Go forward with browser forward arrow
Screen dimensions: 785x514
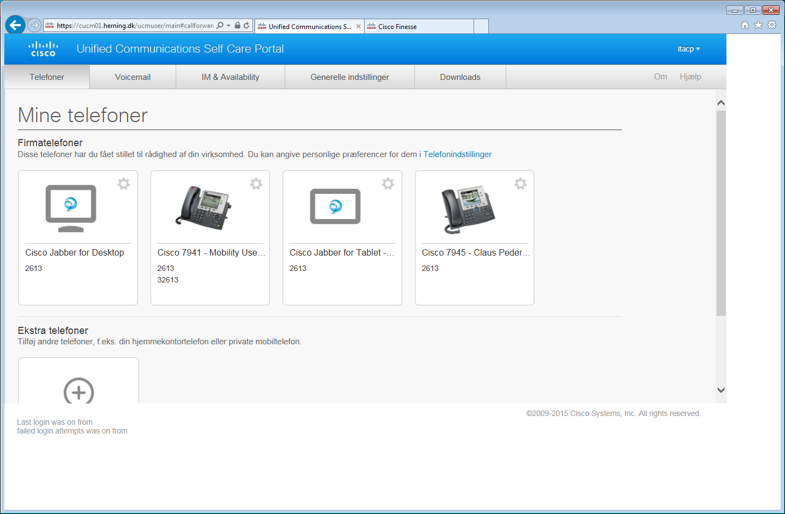(34, 25)
